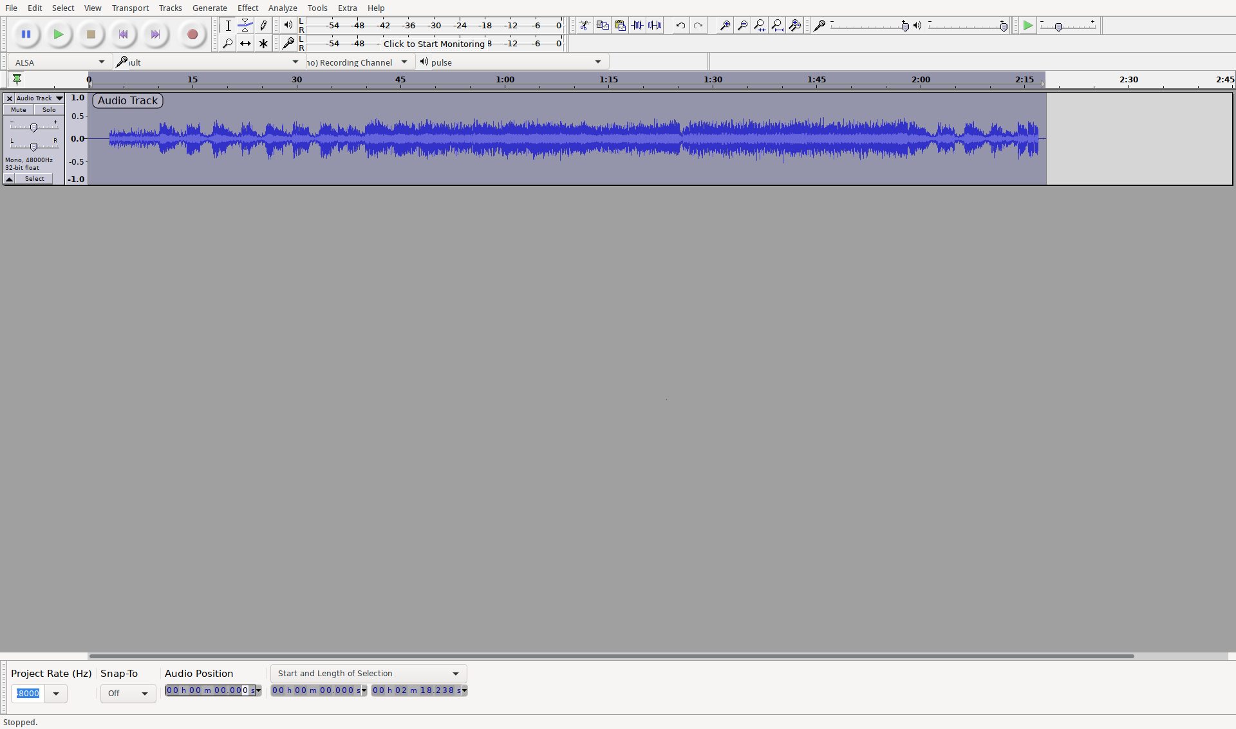Viewport: 1236px width, 729px height.
Task: Click the Zoom Toggle icon
Action: point(795,26)
